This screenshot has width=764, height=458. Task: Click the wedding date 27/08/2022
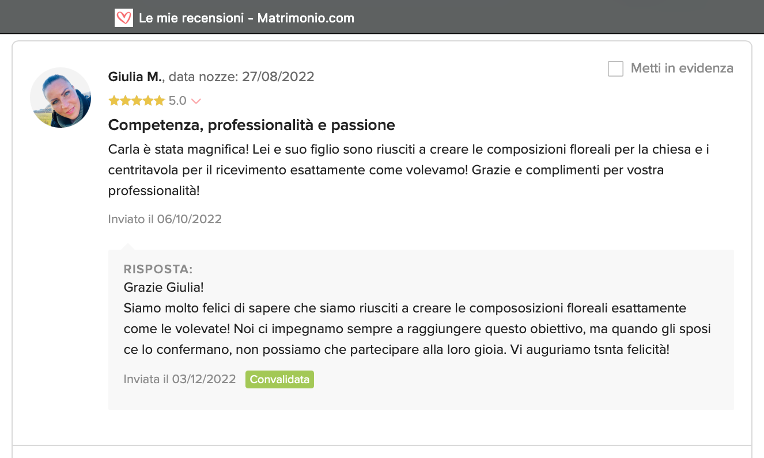278,77
